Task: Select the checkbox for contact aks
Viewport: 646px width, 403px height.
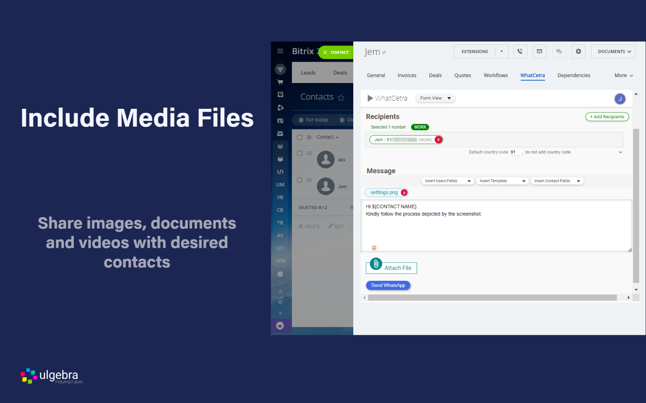Action: coord(300,153)
